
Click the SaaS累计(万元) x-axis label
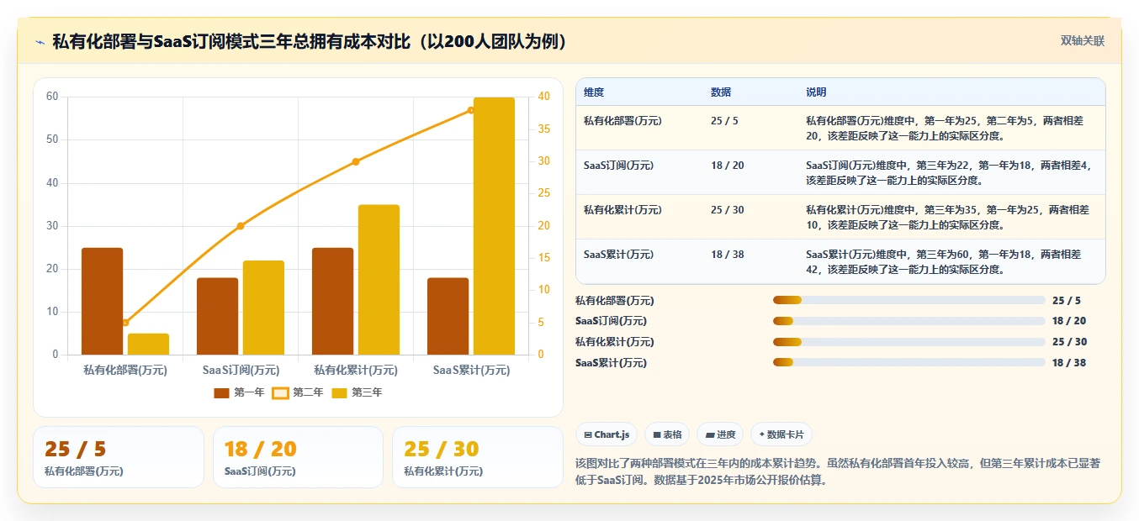(x=471, y=370)
